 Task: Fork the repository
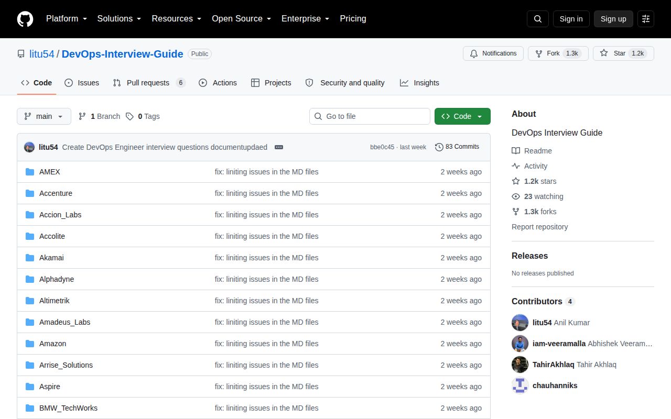coord(558,53)
